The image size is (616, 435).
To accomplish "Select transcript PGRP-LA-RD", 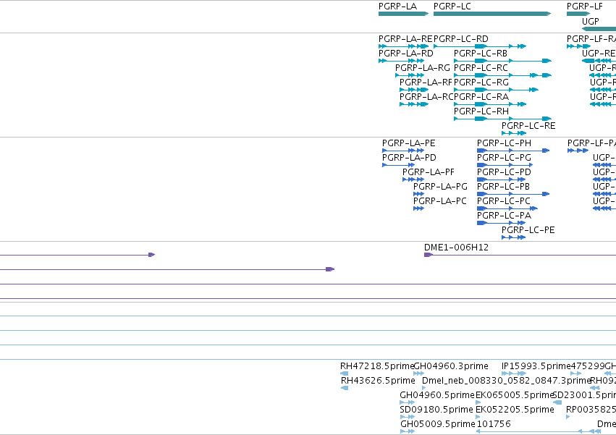I will tap(406, 54).
